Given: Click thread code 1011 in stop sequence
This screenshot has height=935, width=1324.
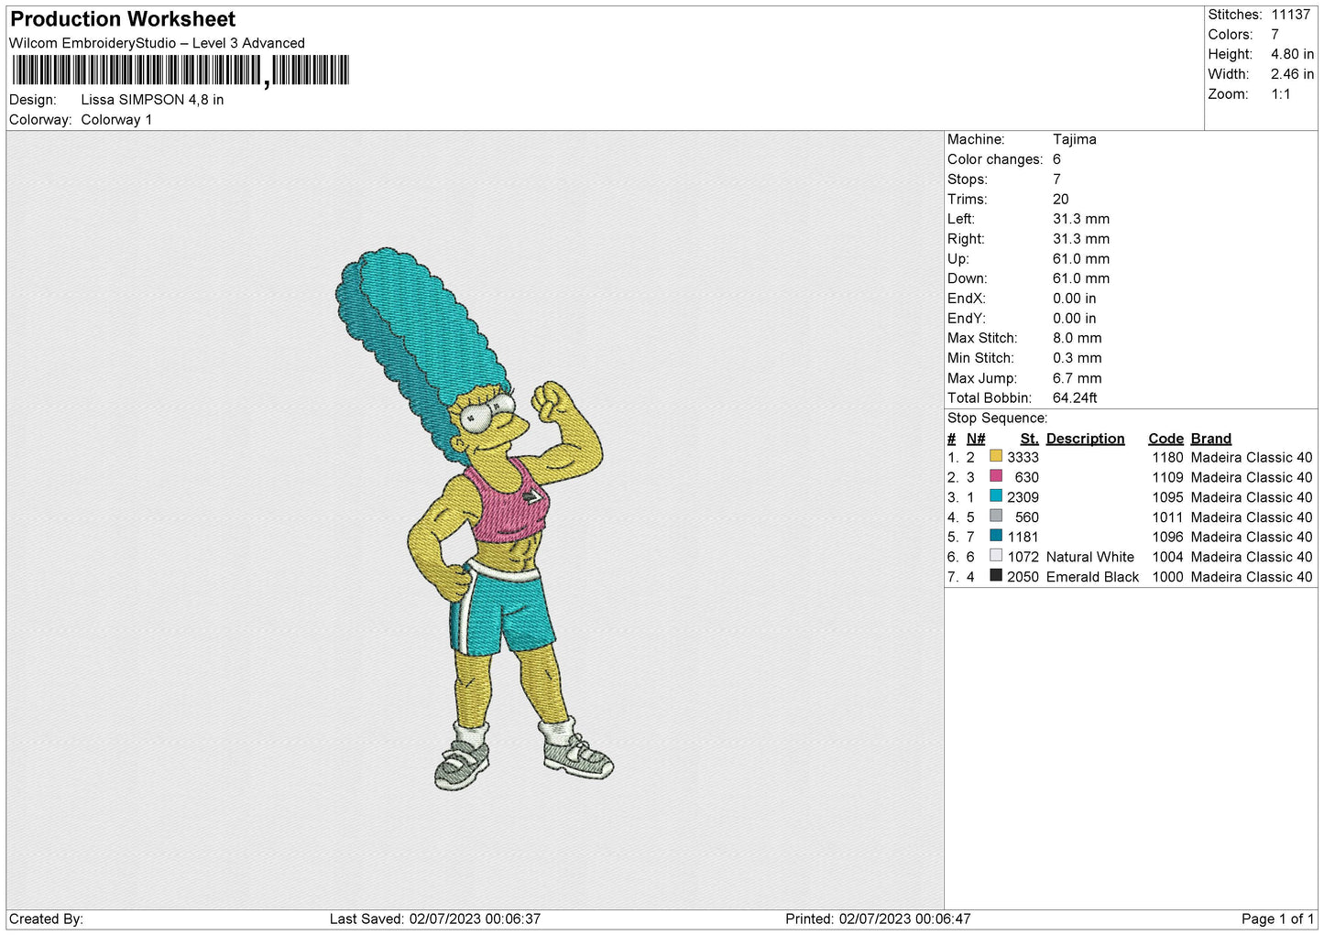Looking at the screenshot, I should click(1167, 517).
